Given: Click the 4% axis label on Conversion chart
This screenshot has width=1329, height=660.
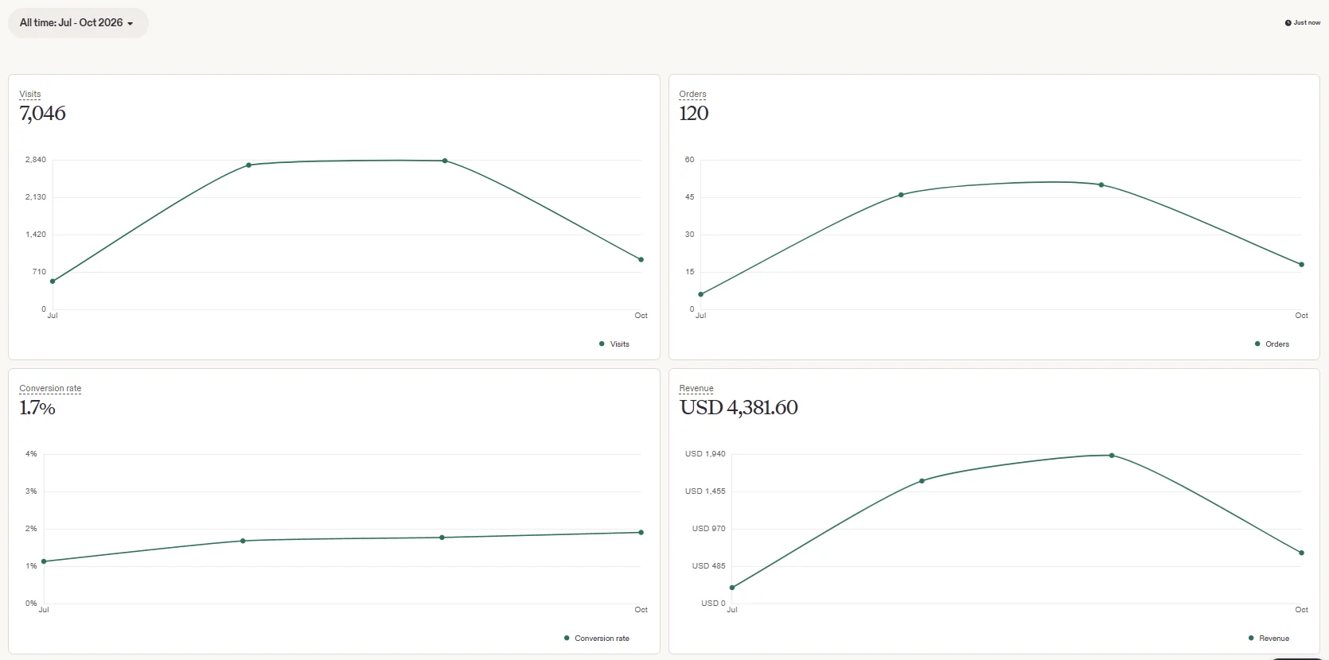Looking at the screenshot, I should point(31,454).
